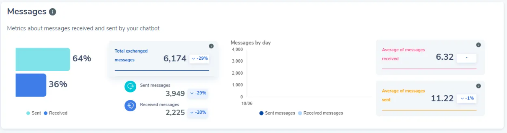Image resolution: width=507 pixels, height=133 pixels.
Task: Click info icon in Average of messages received card
Action: (x=478, y=45)
